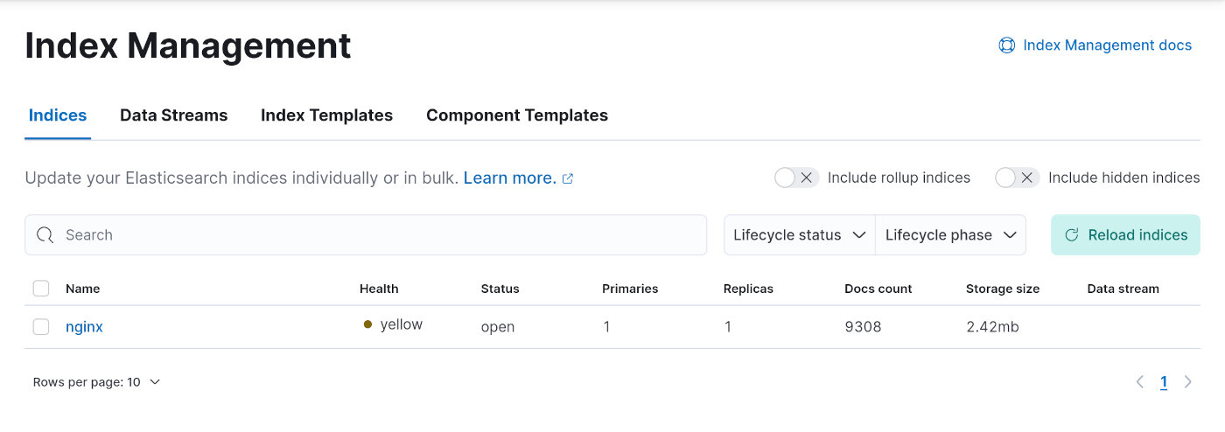Switch to the Index Templates tab
Image resolution: width=1225 pixels, height=432 pixels.
pos(326,115)
